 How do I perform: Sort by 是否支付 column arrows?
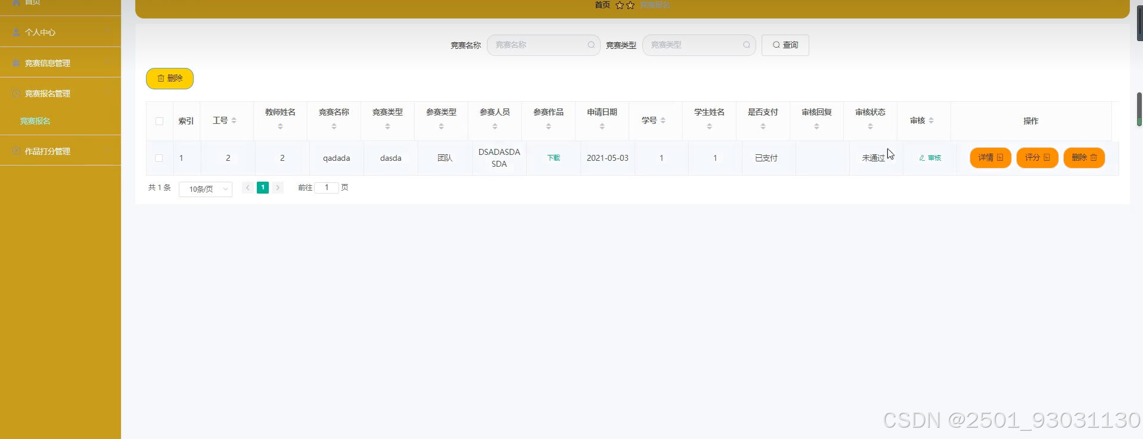763,126
